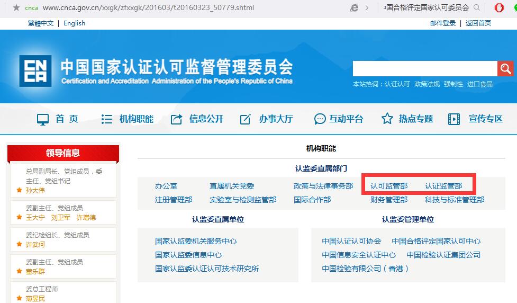Open 财务管理部 link
This screenshot has width=517, height=303.
[x=389, y=200]
